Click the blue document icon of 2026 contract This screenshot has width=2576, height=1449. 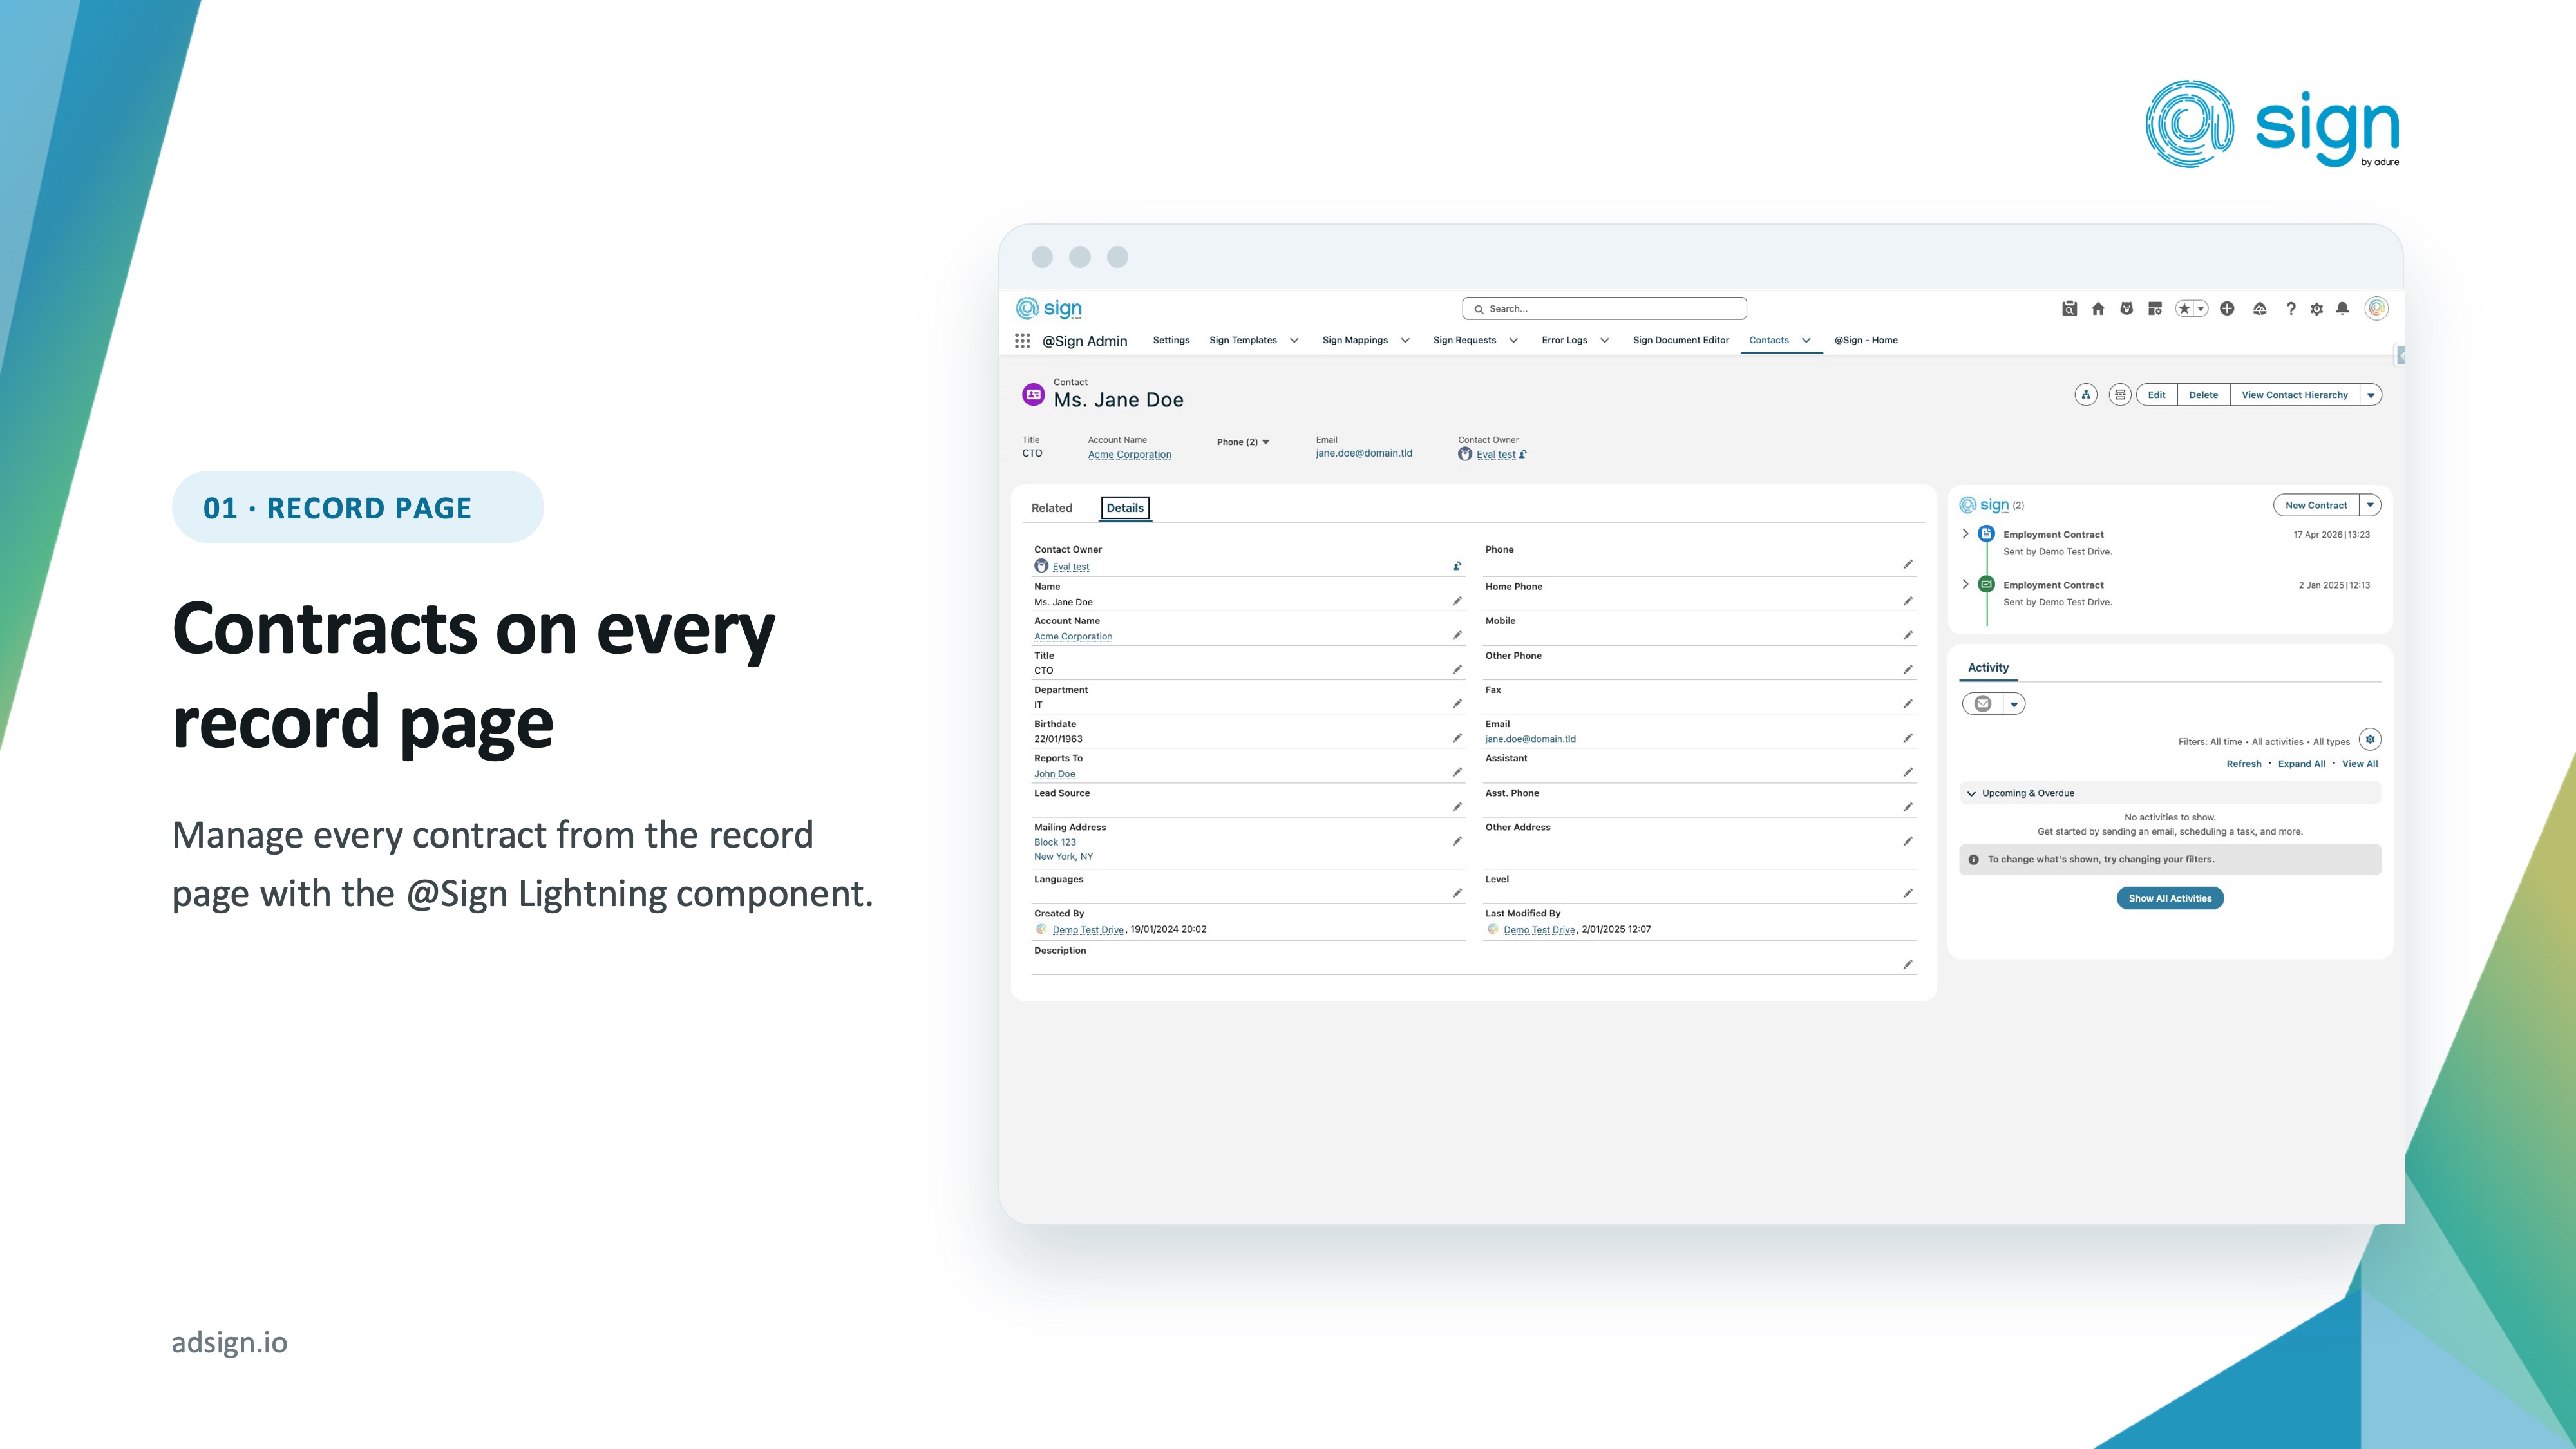pos(1987,534)
